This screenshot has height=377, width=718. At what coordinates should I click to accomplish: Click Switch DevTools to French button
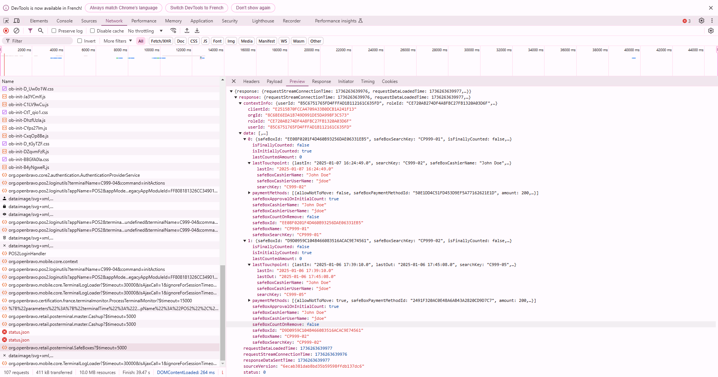click(197, 8)
